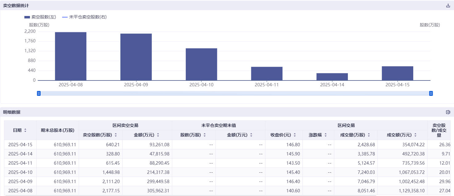
Task: Select the 2025-04-15 table row date
Action: (x=20, y=144)
